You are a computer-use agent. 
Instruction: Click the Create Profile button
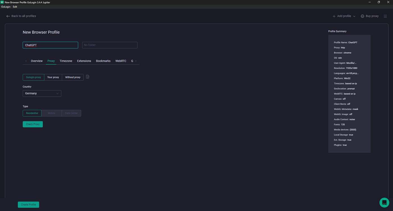coord(29,205)
